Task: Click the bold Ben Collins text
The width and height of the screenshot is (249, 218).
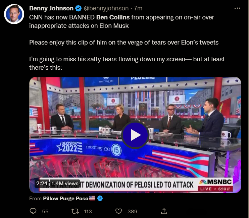Action: [113, 17]
